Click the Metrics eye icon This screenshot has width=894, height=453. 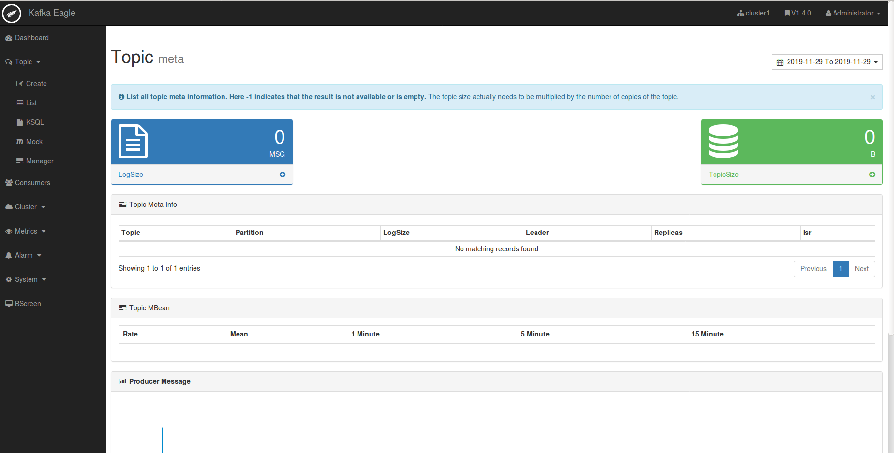click(x=9, y=231)
